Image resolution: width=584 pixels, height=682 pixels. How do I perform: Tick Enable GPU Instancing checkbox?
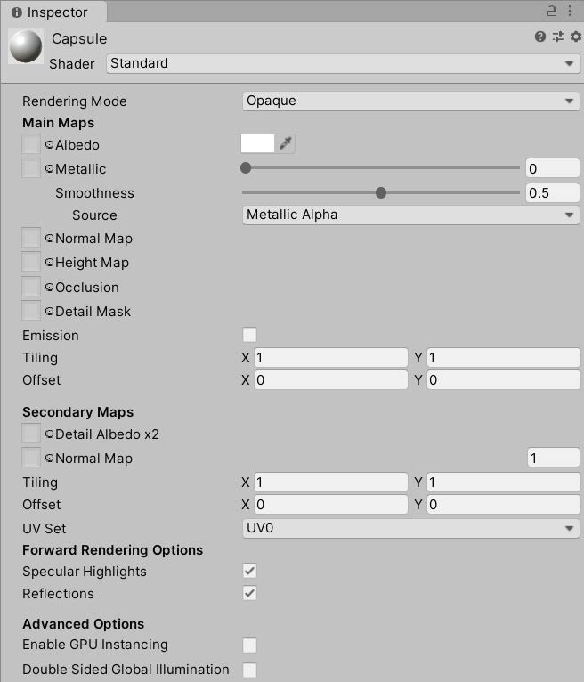[x=249, y=645]
